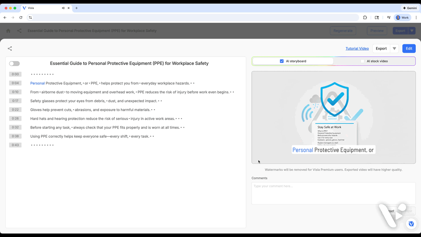Viewport: 421px width, 237px height.
Task: Open the Work profile menu
Action: click(402, 18)
